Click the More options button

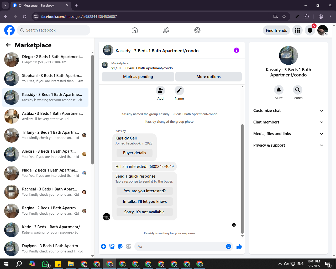(208, 77)
